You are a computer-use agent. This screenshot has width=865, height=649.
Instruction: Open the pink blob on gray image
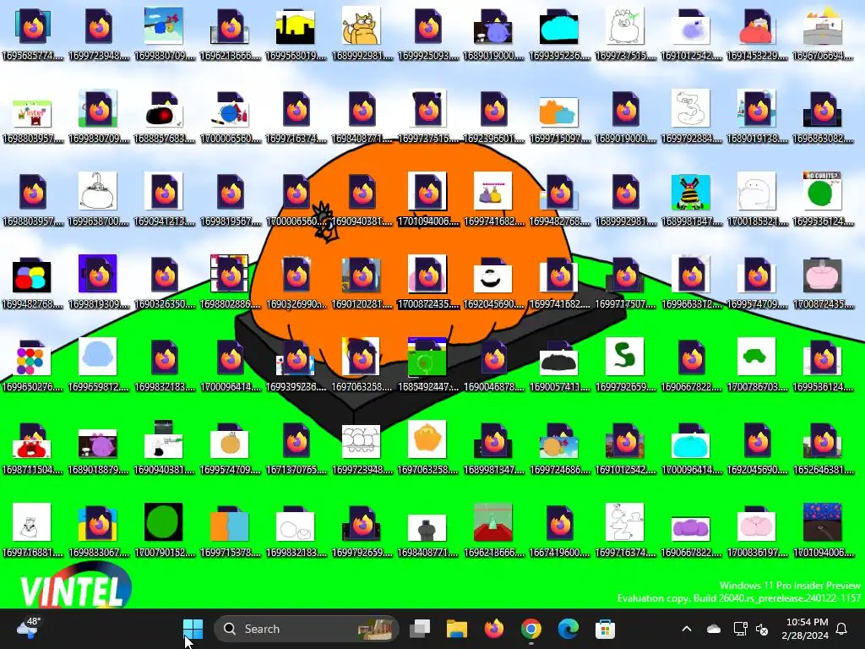tap(823, 282)
